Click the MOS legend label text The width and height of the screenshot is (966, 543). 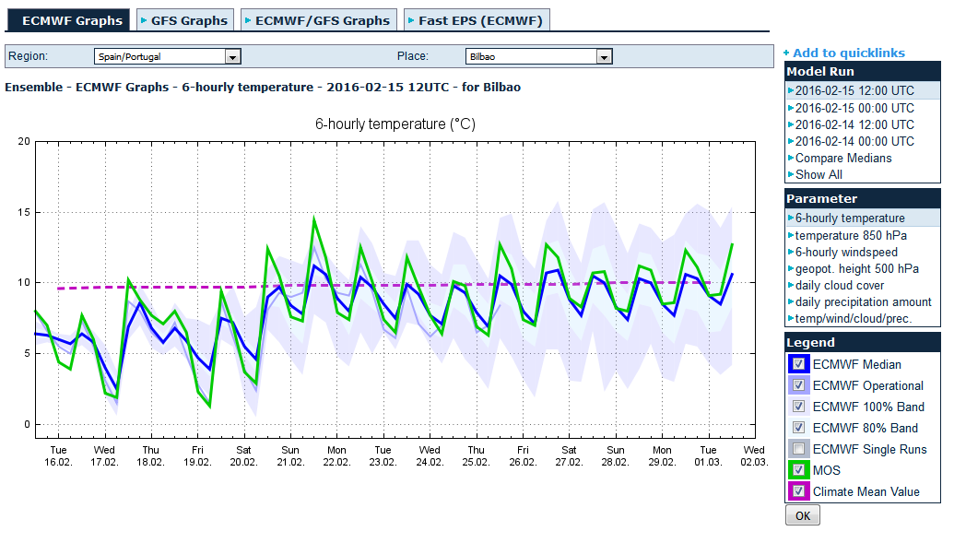click(826, 470)
